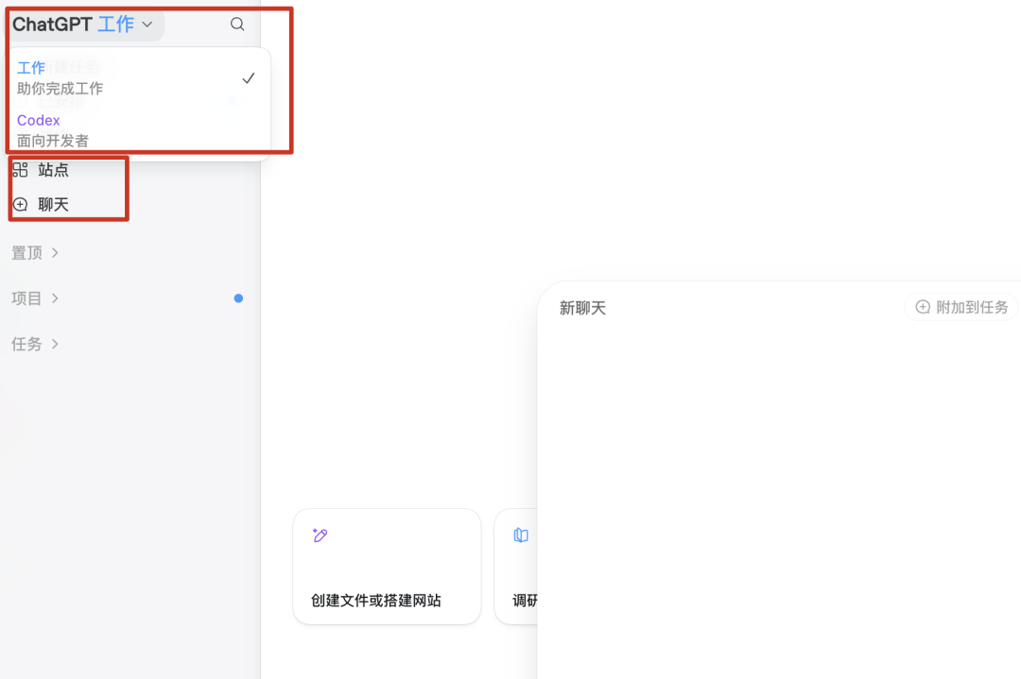The width and height of the screenshot is (1021, 679).
Task: Expand the 项目 section
Action: tap(35, 297)
